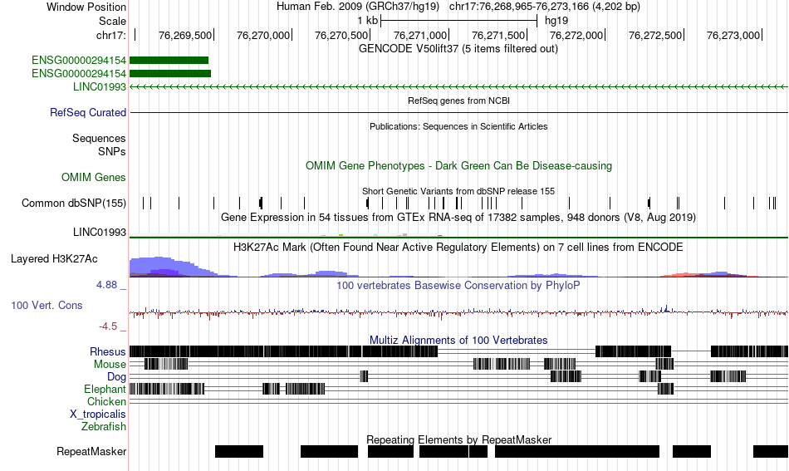
Task: Click the first ENSG00000294154 gene label
Action: tap(79, 61)
